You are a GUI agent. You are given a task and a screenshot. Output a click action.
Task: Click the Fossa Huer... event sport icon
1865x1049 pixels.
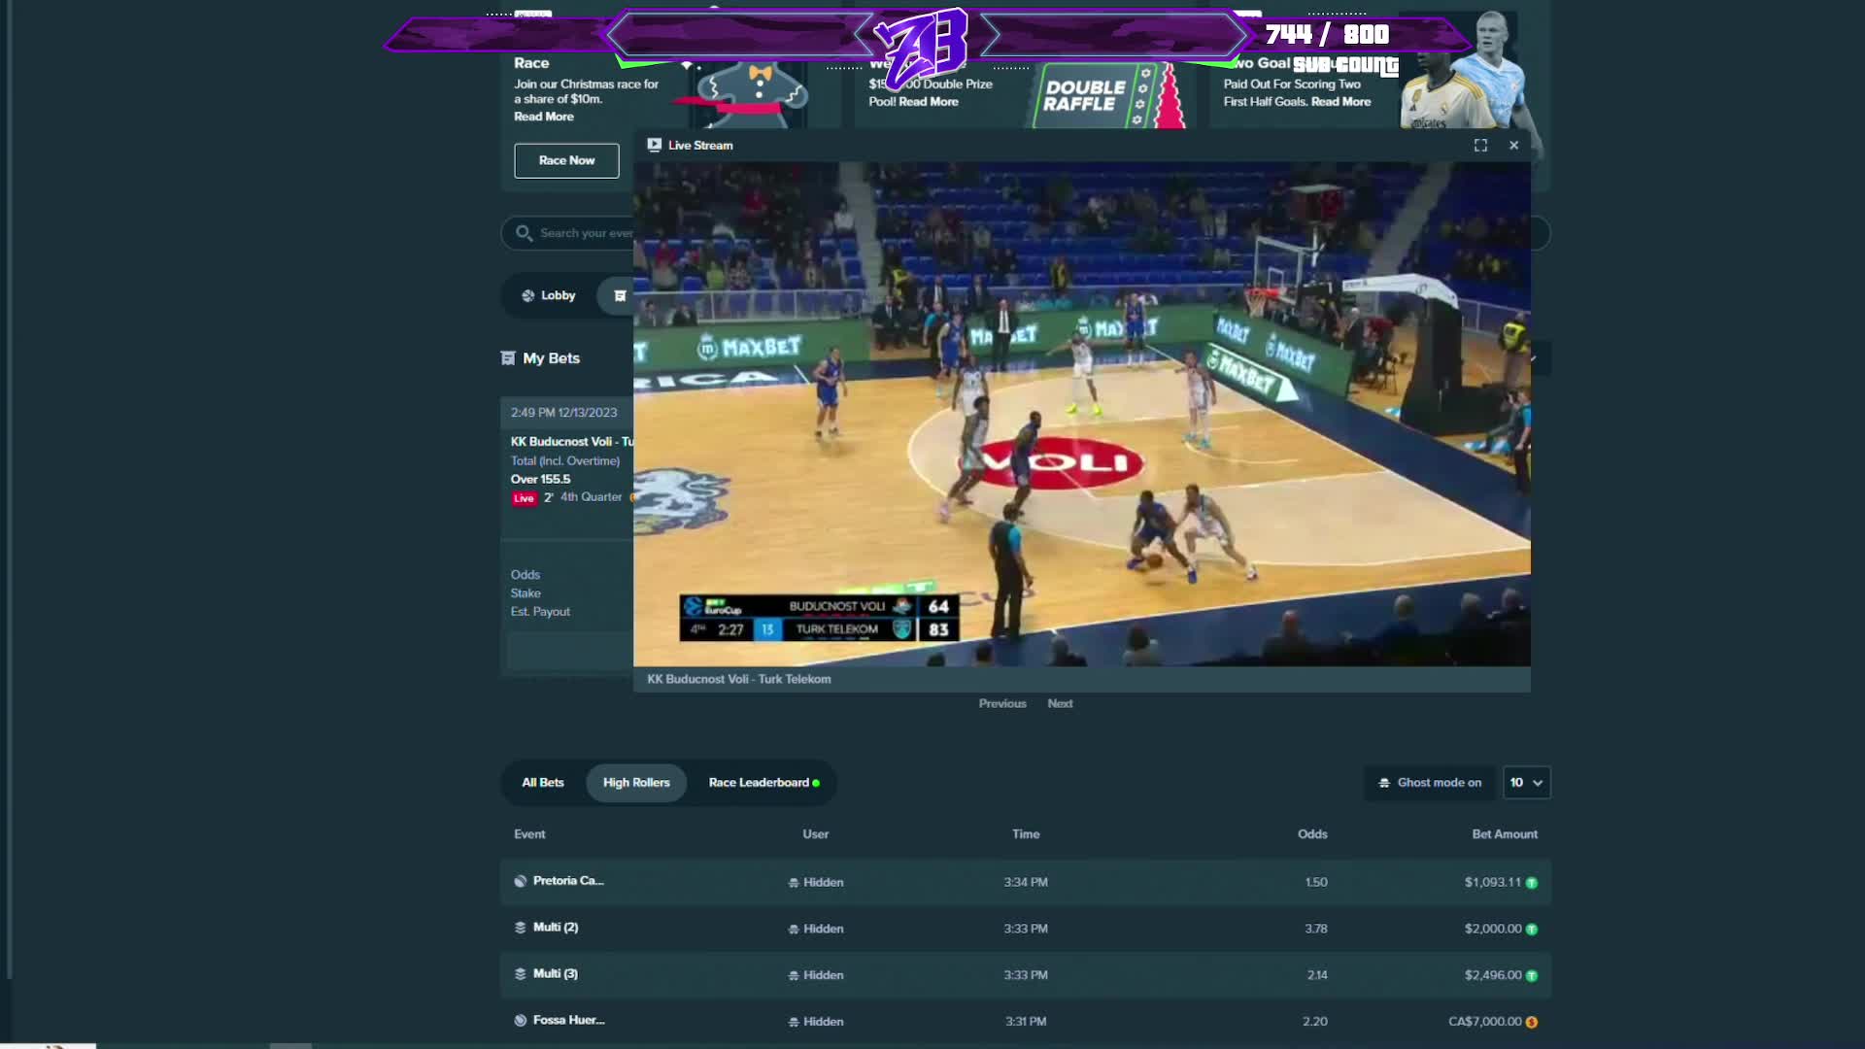[x=521, y=1021]
